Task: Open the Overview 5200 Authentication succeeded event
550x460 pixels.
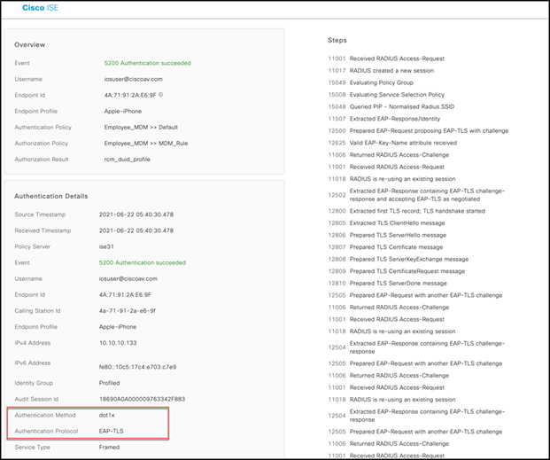Action: click(147, 63)
